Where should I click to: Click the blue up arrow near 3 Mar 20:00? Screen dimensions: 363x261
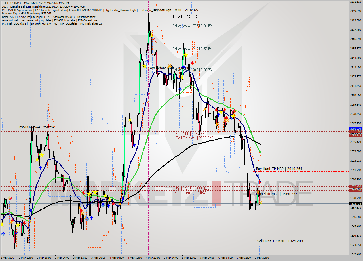[x=103, y=205]
